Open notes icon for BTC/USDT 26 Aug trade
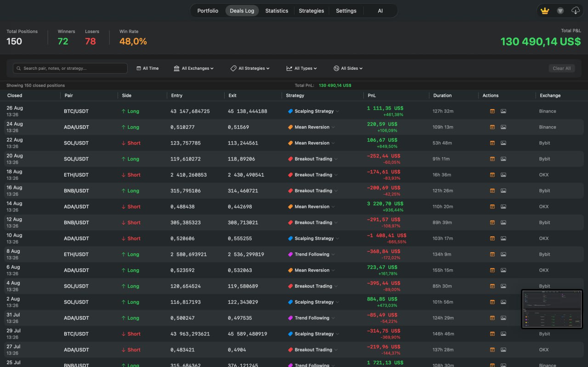 pos(492,111)
